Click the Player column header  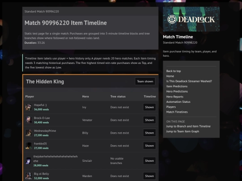coord(30,97)
